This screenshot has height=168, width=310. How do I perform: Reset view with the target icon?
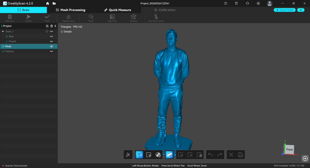pyautogui.click(x=305, y=159)
